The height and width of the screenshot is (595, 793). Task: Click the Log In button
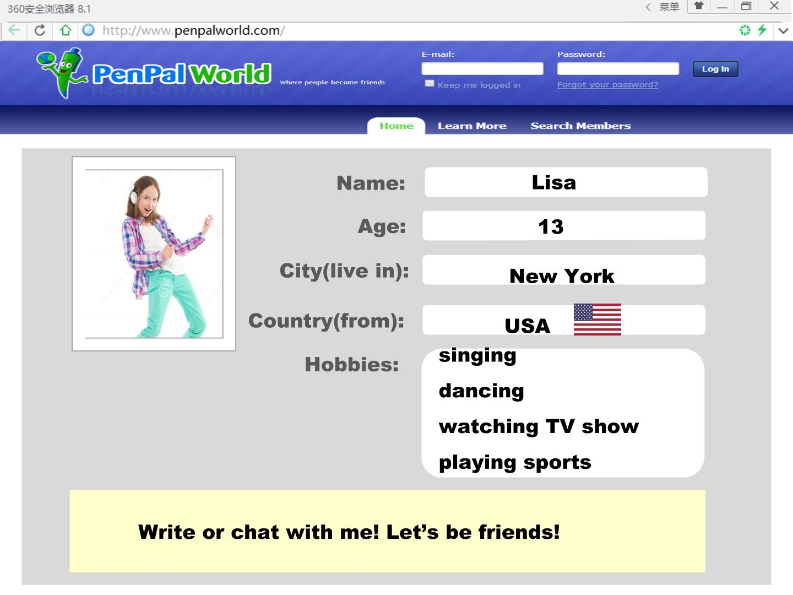(x=715, y=69)
